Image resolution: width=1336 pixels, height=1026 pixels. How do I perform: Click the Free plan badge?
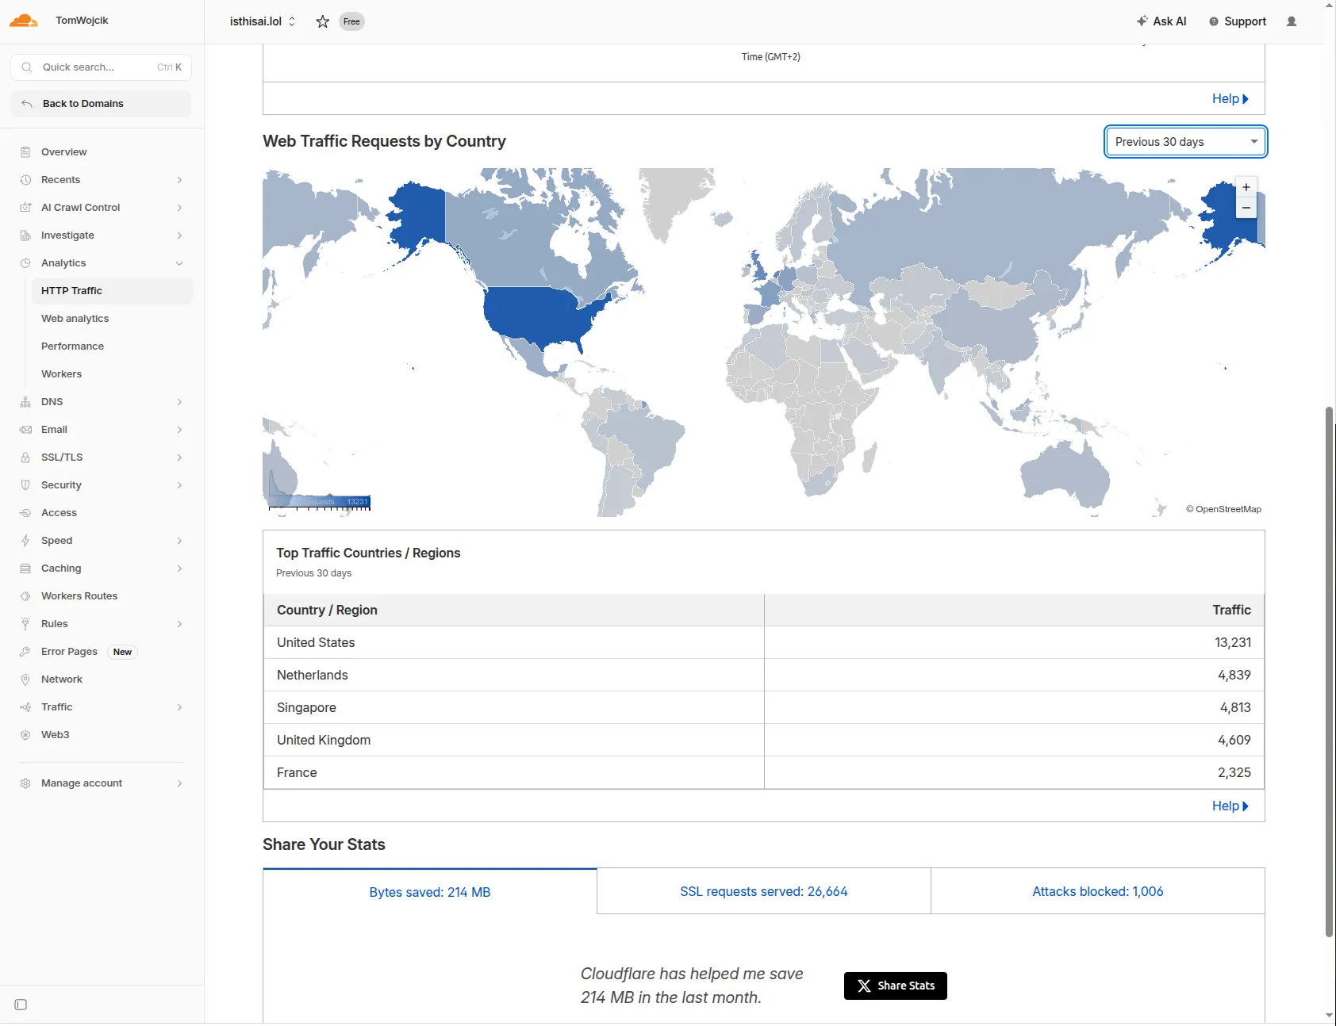(351, 21)
